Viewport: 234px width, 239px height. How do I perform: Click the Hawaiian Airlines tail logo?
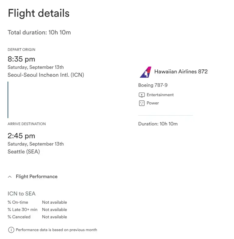145,72
